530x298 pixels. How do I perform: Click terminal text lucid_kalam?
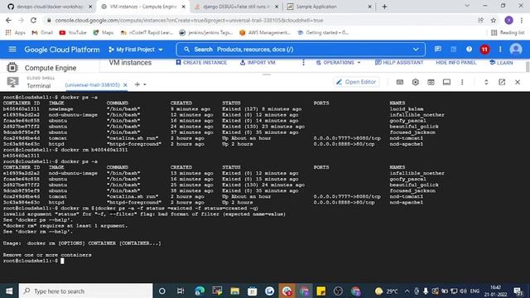point(407,109)
